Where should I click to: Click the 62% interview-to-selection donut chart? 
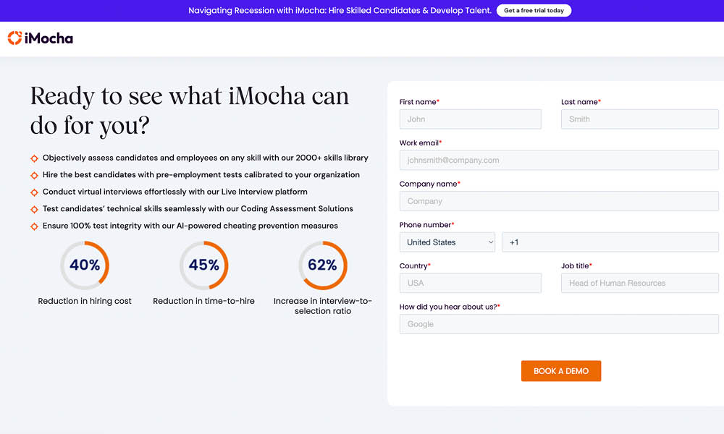click(x=323, y=265)
